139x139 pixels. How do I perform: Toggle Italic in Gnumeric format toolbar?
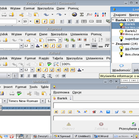pos(44,22)
